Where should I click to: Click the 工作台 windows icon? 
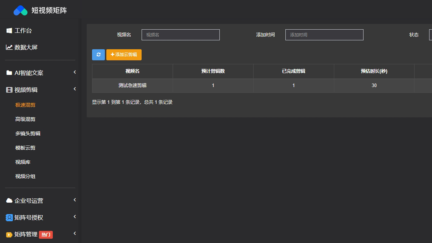pos(9,31)
